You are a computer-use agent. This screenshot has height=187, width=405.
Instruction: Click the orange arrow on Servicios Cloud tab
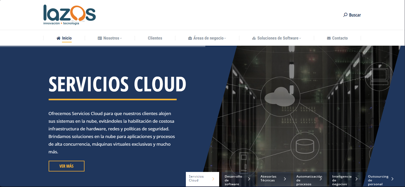coord(213,179)
